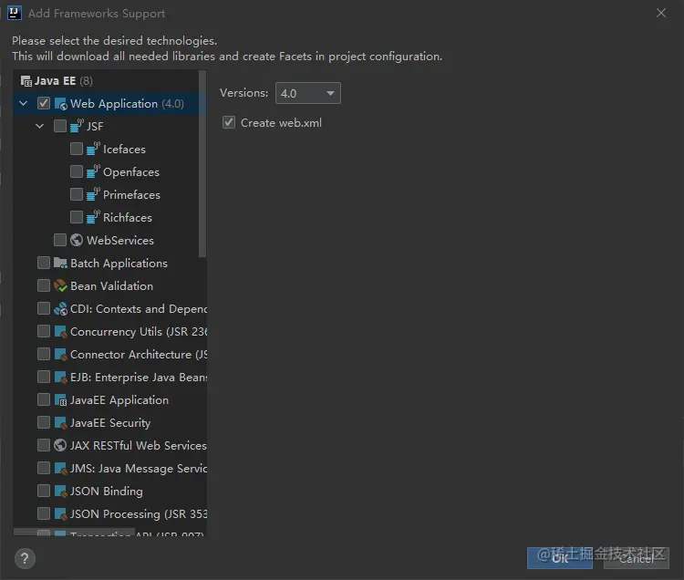Click the Concurrency Utils icon
The height and width of the screenshot is (580, 684).
(60, 331)
